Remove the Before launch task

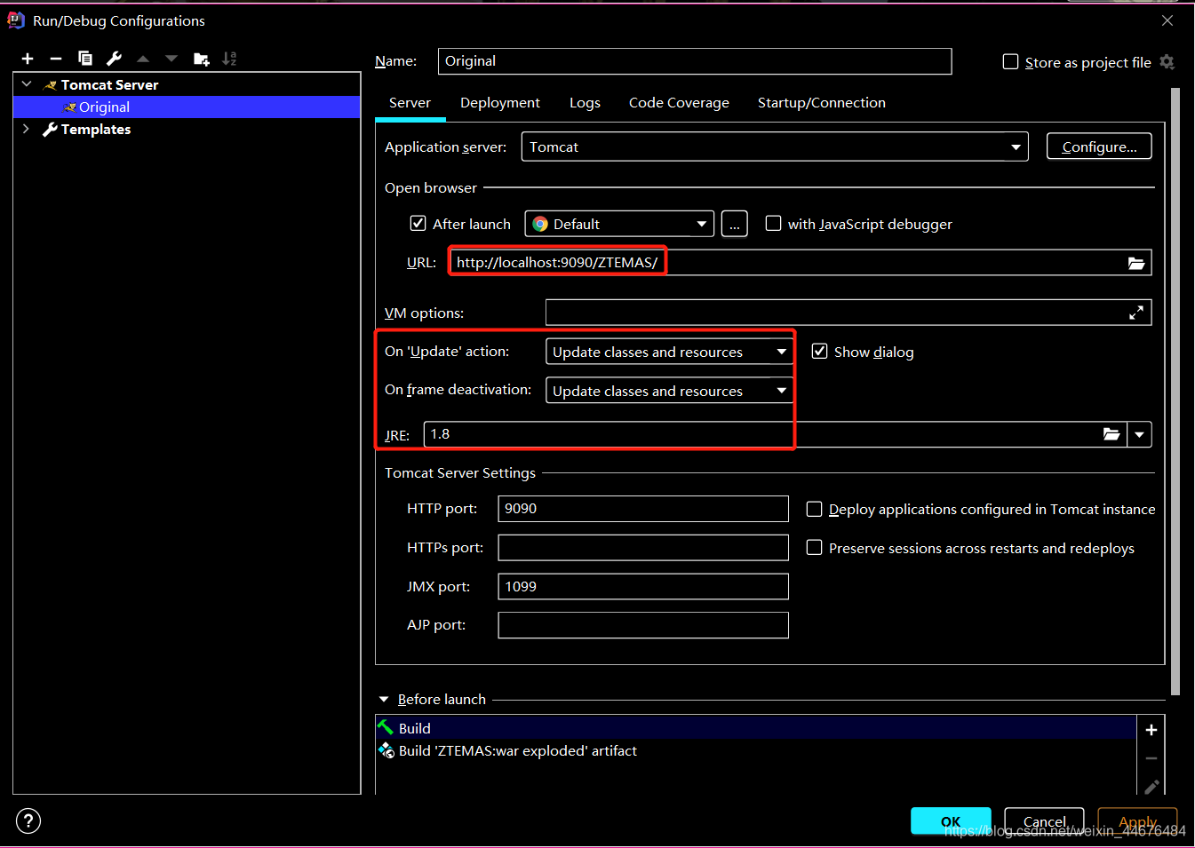1151,758
